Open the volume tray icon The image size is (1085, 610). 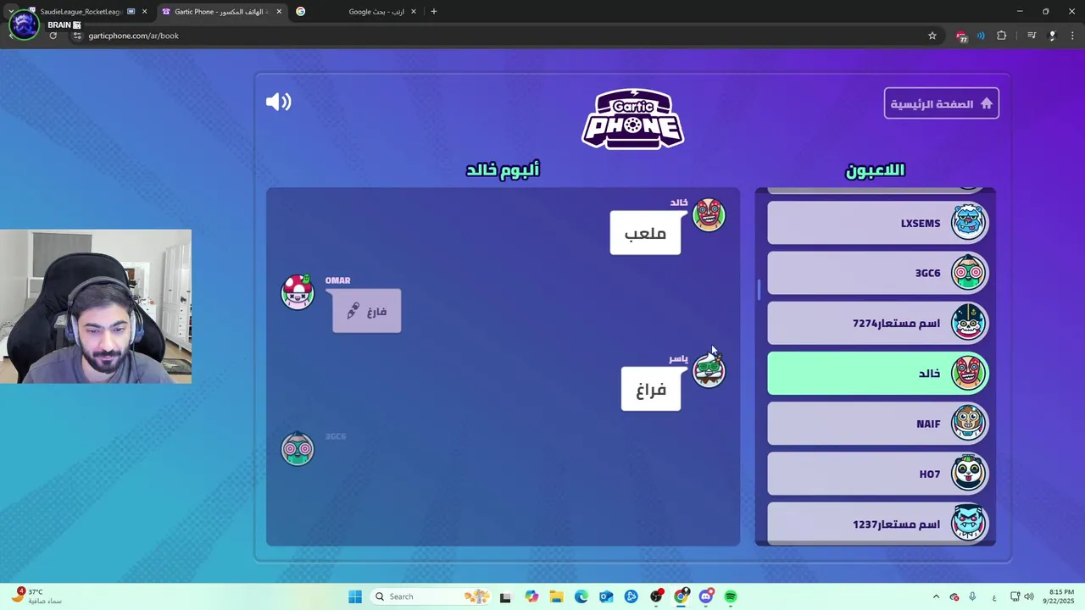[1028, 596]
